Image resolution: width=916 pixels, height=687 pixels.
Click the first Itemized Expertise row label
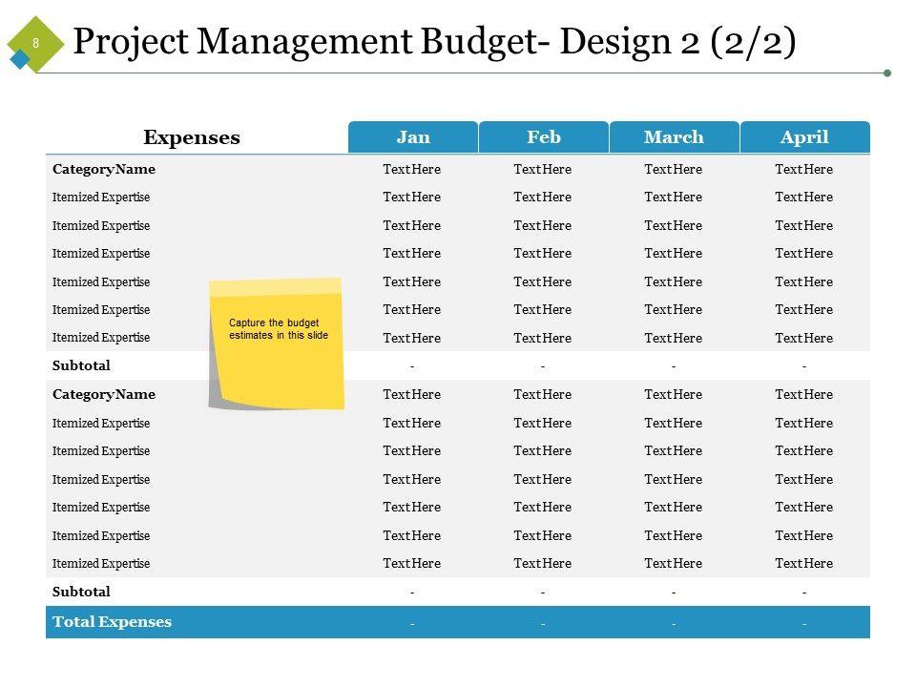101,198
